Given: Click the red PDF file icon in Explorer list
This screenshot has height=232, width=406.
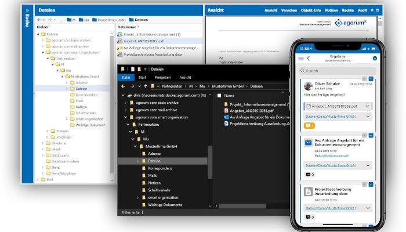Looking at the screenshot, I should coord(226,111).
